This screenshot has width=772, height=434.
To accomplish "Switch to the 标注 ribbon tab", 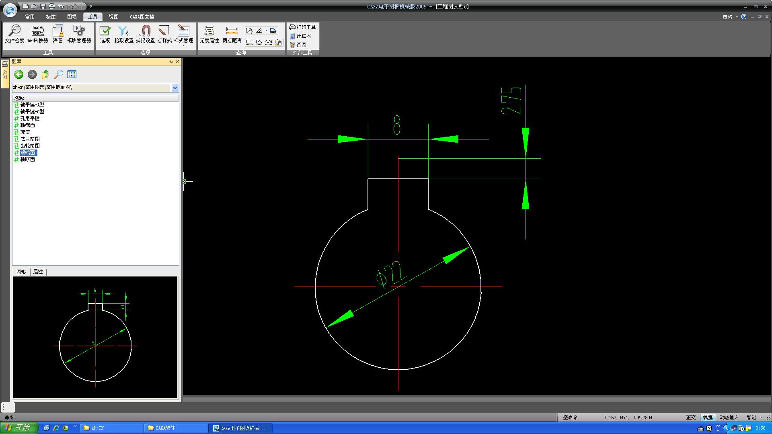I will coord(51,17).
